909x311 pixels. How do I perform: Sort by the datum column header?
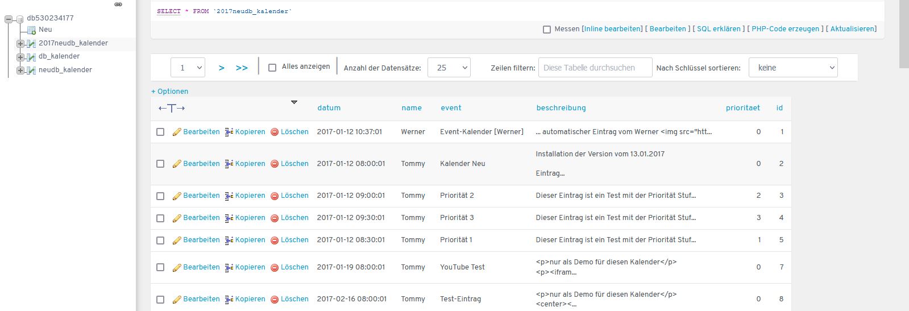tap(329, 108)
